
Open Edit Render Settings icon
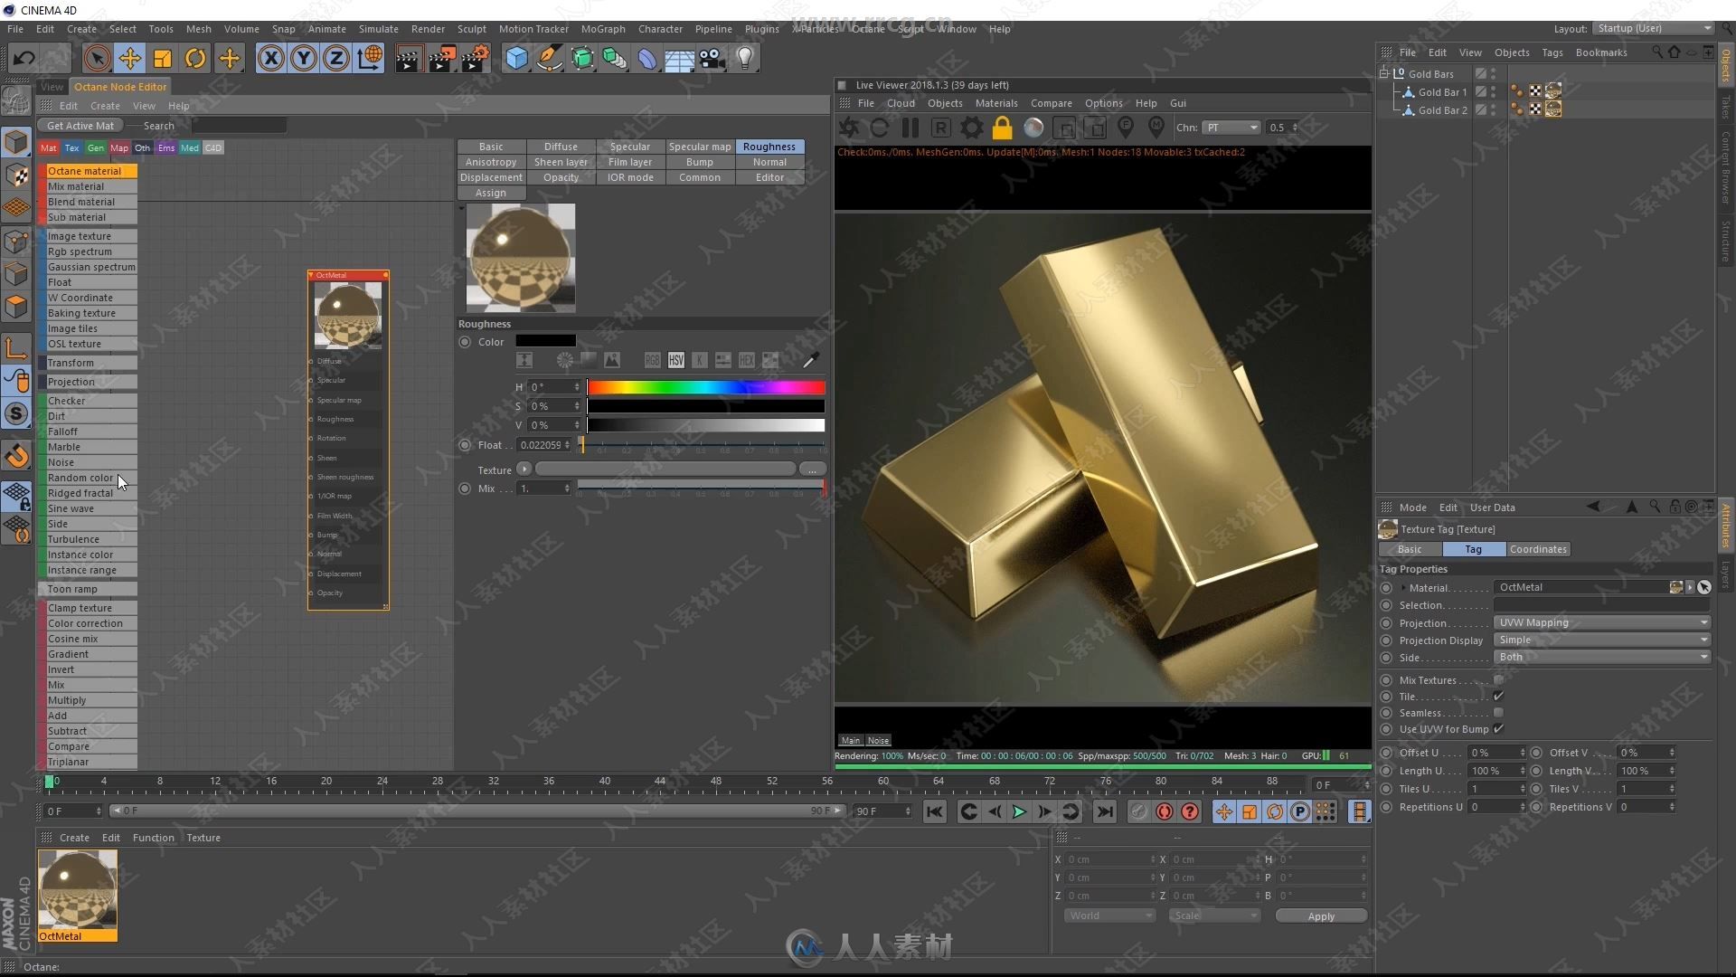pyautogui.click(x=475, y=59)
